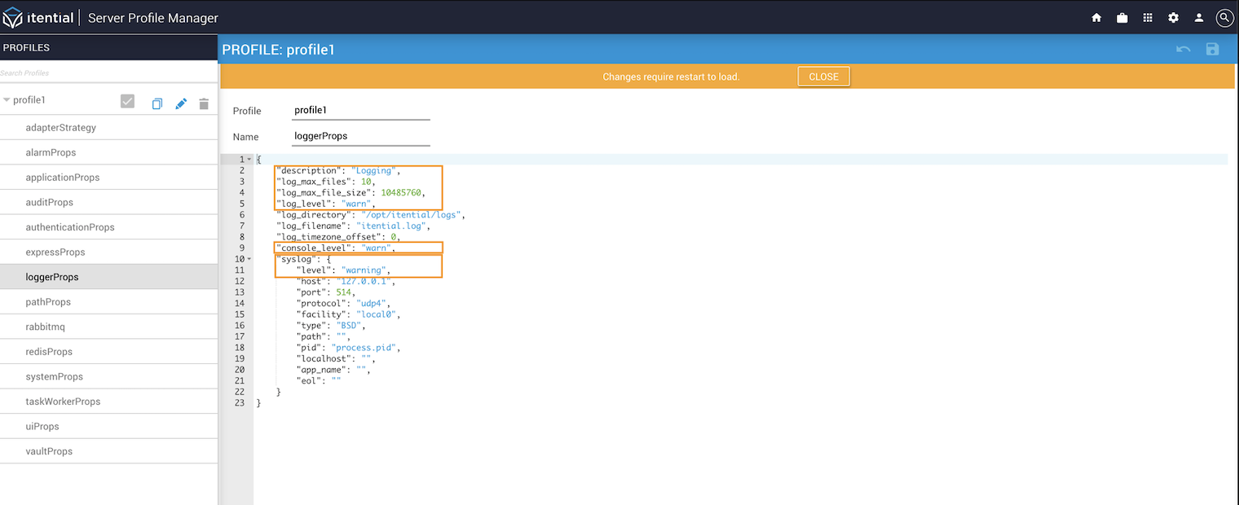Click the protocol value "udp4"
The image size is (1239, 505).
[x=370, y=303]
